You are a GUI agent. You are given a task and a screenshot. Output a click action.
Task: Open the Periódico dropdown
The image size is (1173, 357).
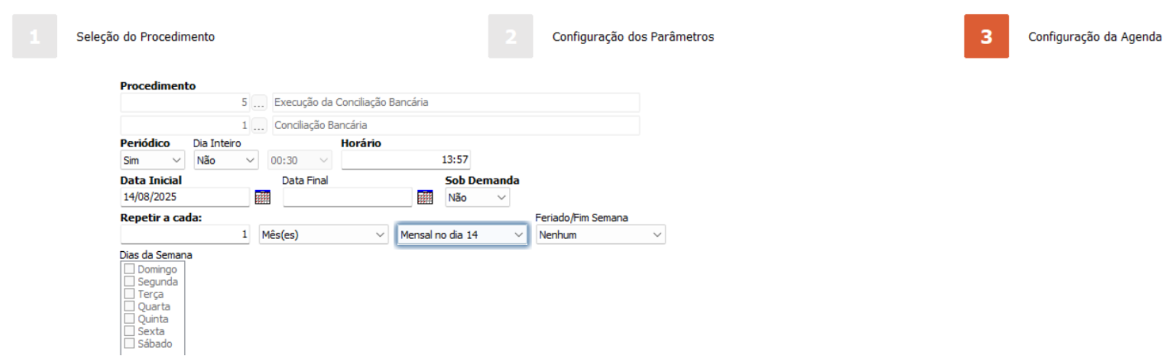[152, 161]
